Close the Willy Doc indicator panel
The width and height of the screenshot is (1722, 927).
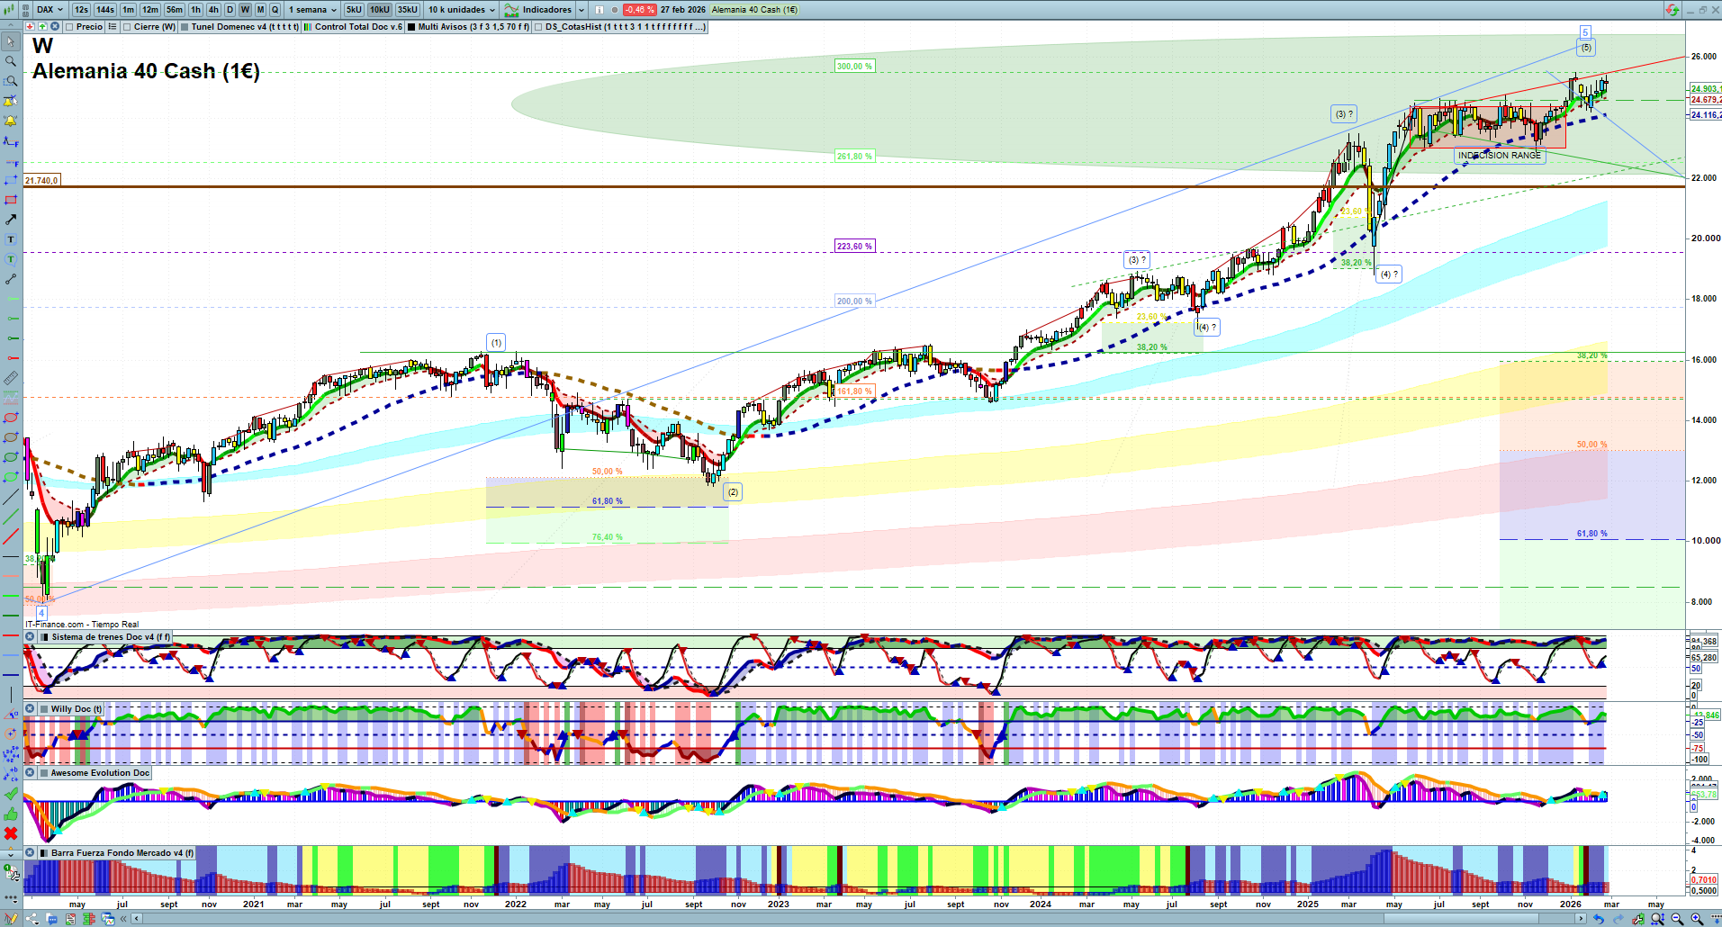pos(30,709)
